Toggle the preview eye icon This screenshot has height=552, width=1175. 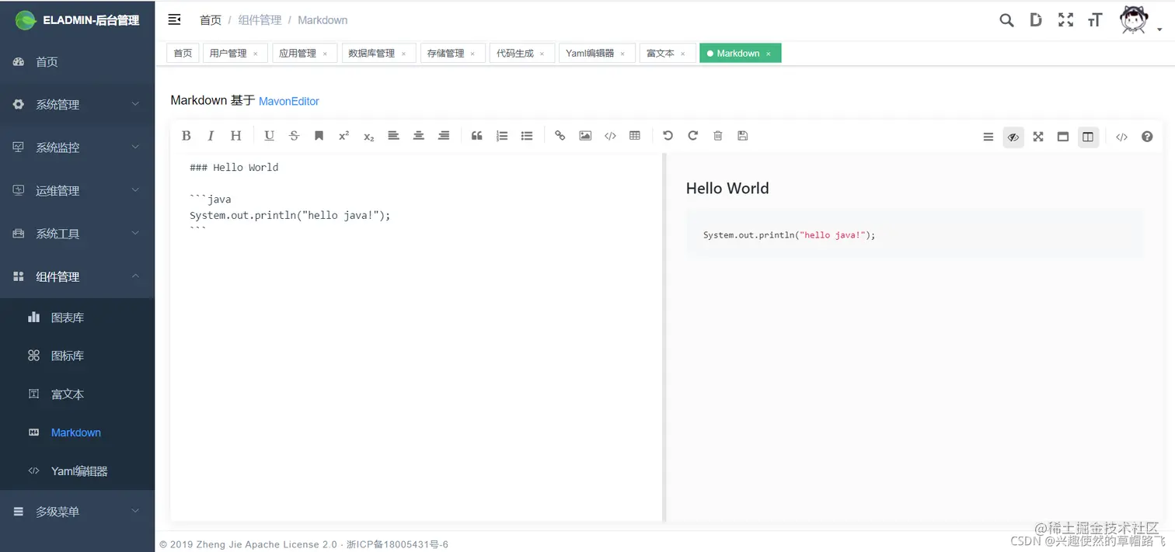(x=1013, y=137)
